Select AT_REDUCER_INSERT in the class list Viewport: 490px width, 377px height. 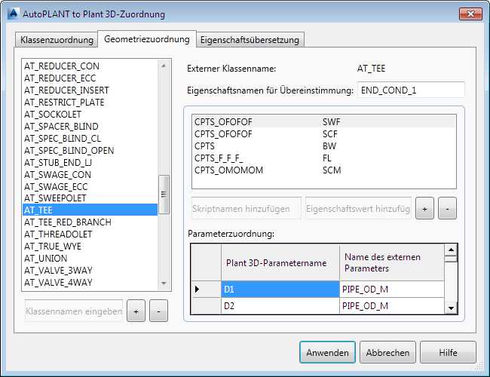click(x=90, y=90)
